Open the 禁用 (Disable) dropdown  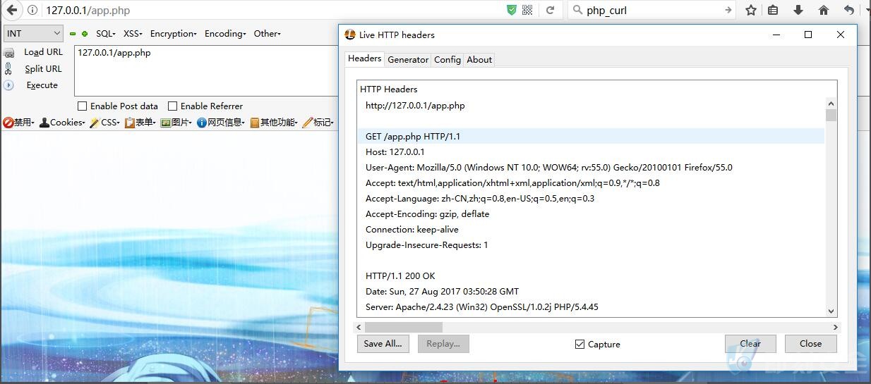18,123
